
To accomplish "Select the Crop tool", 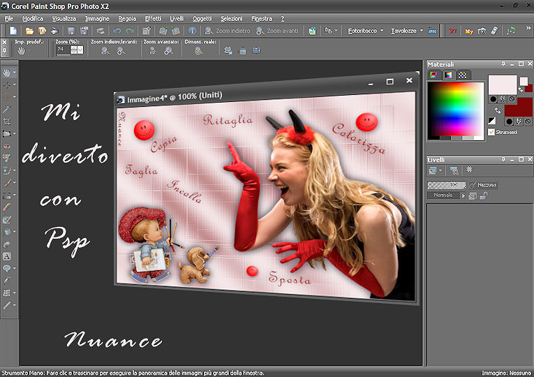I will 8,121.
